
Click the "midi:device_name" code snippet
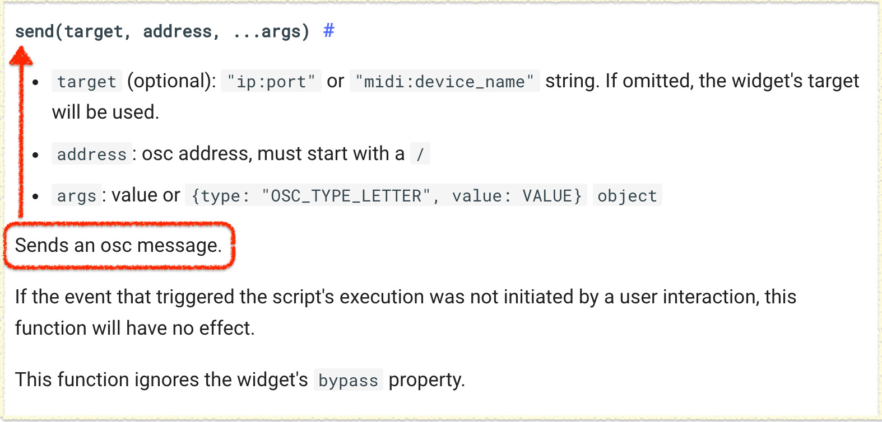[445, 82]
